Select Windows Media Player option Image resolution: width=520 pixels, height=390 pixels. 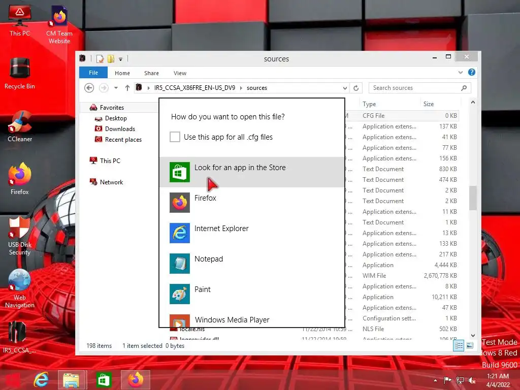pos(252,320)
